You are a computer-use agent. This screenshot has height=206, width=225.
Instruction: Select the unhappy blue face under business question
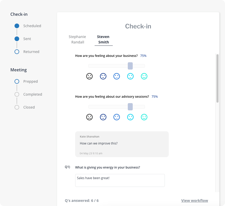103,76
